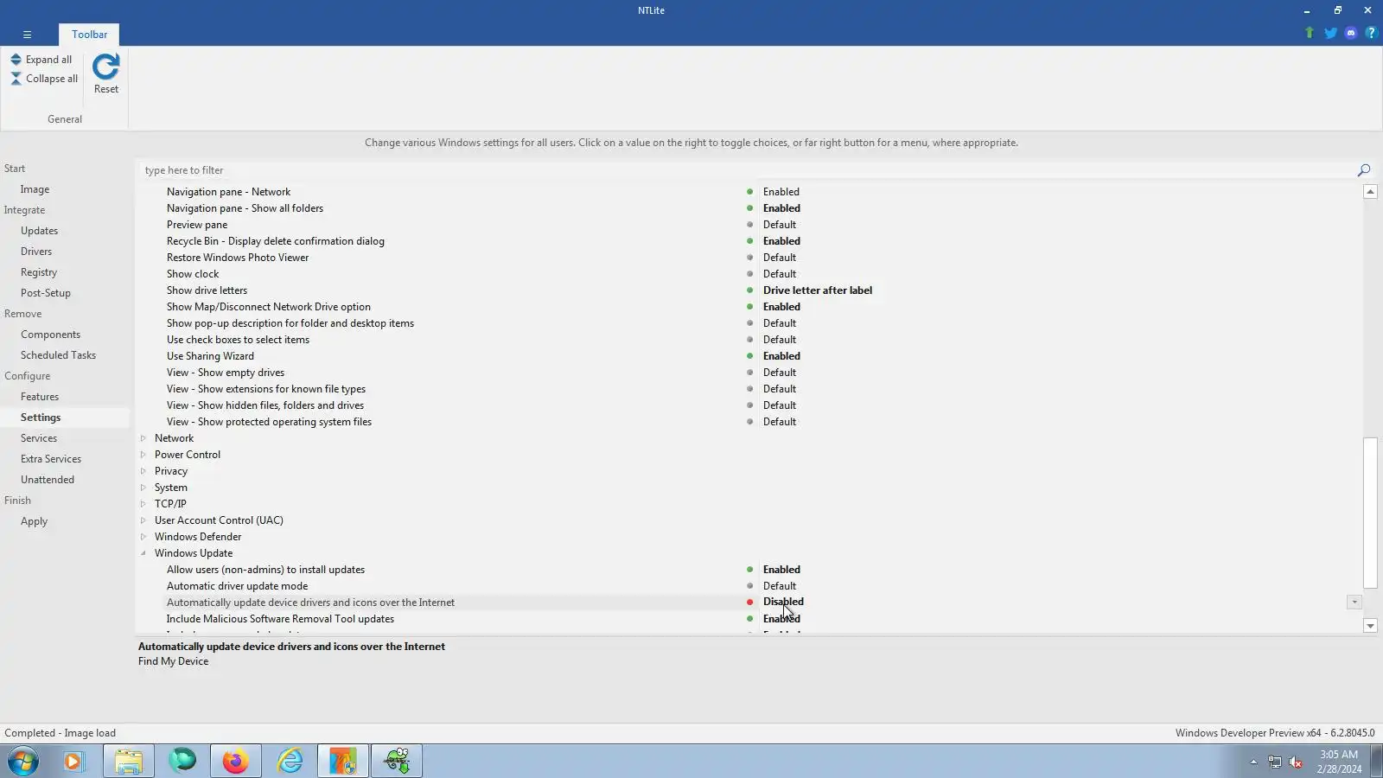The height and width of the screenshot is (778, 1383).
Task: Toggle Recycle Bin delete confirmation Enabled value
Action: point(781,241)
